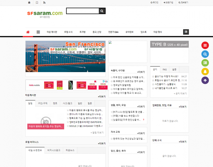Click the bug icon in top bar
Viewport: 213px width, 167px height.
pyautogui.click(x=29, y=3)
